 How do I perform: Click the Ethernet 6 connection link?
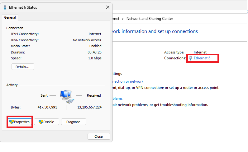coord(202,58)
